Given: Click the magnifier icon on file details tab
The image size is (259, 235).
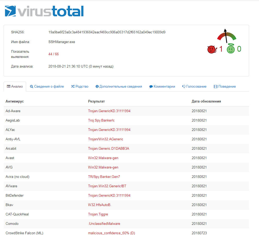Looking at the screenshot, I should 32,87.
